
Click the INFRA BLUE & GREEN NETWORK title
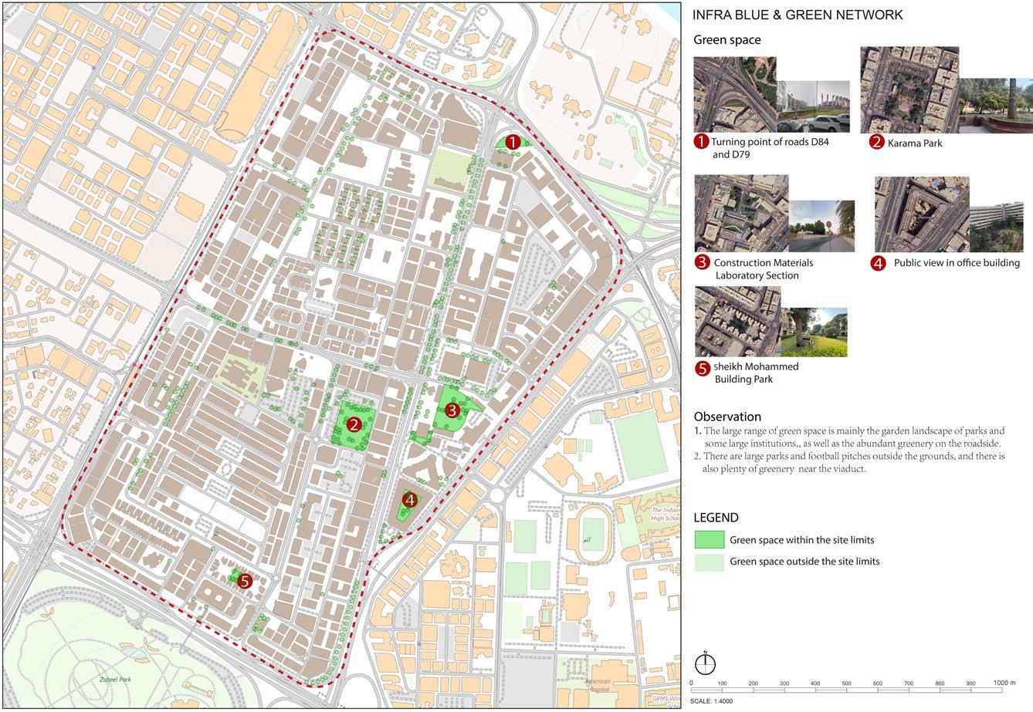[798, 15]
